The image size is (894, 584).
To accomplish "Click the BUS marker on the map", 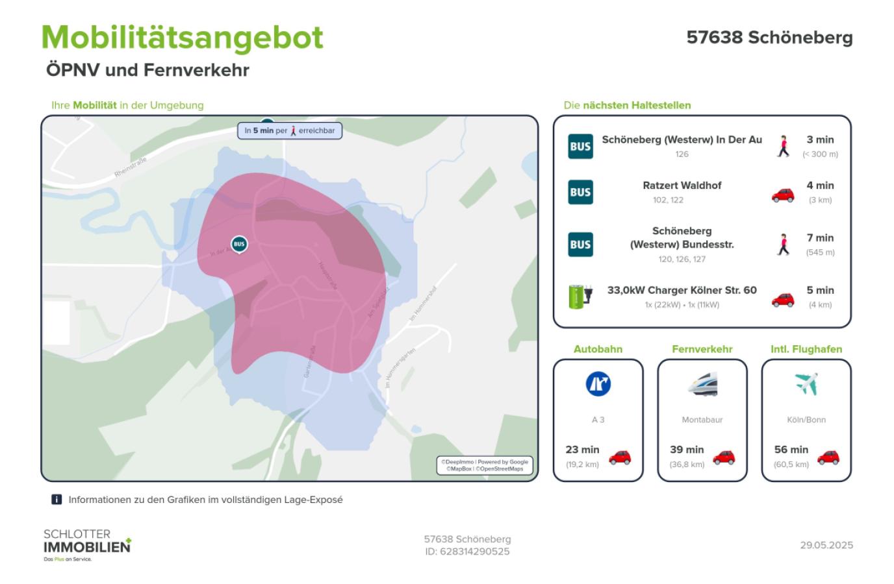I will (239, 245).
